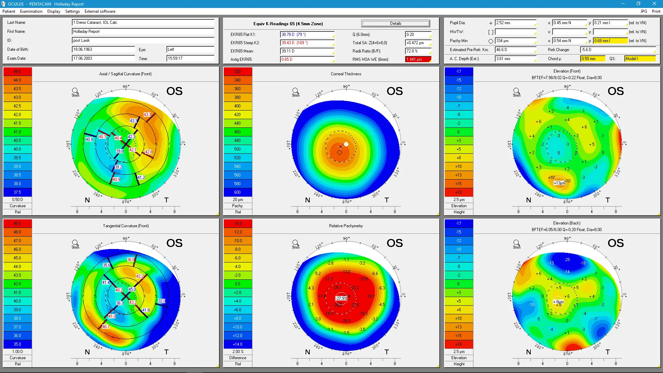Viewport: 663px width, 373px height.
Task: Click the -27.9% marker on Relative Pachymetry map
Action: point(341,298)
